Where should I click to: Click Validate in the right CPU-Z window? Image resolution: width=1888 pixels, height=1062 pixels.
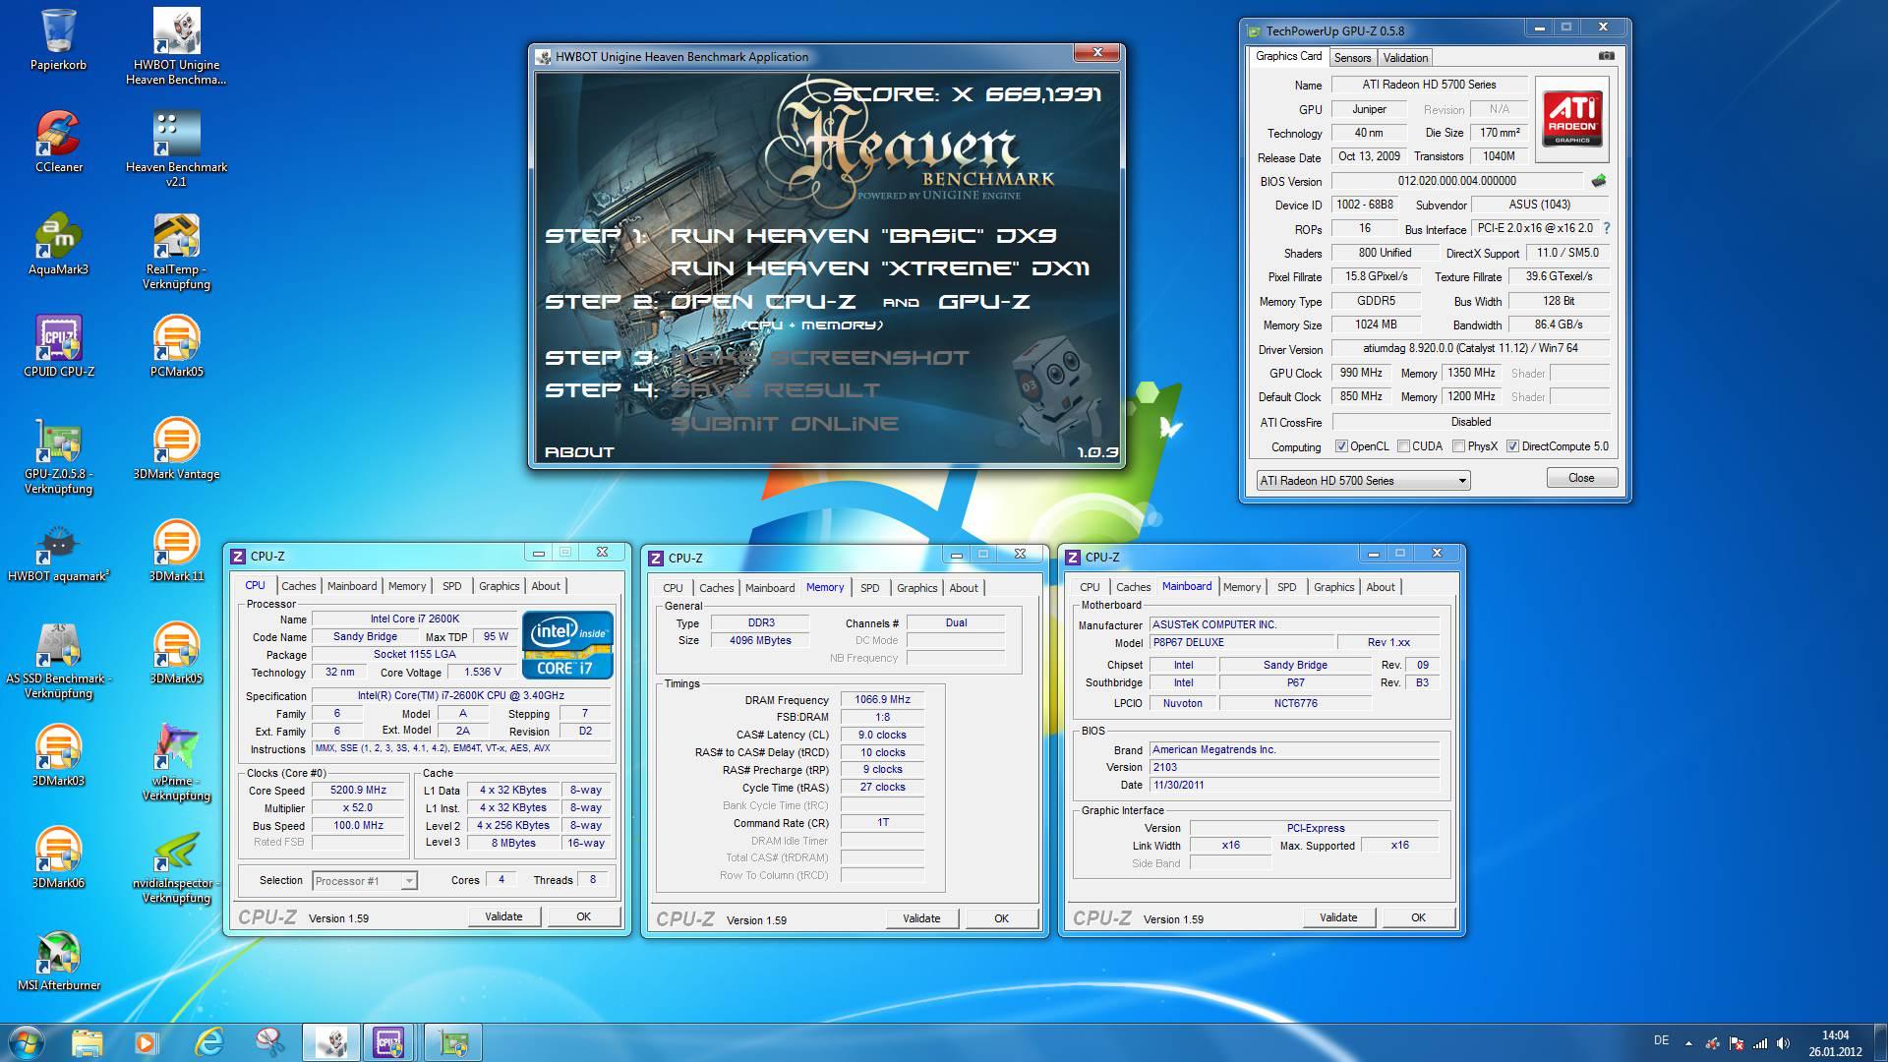point(1337,917)
